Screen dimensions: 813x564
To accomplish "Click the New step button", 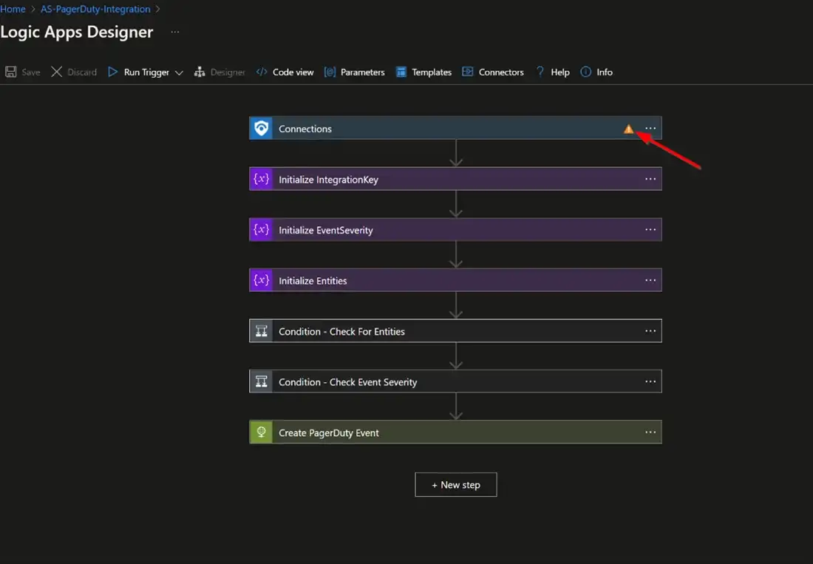I will coord(455,485).
